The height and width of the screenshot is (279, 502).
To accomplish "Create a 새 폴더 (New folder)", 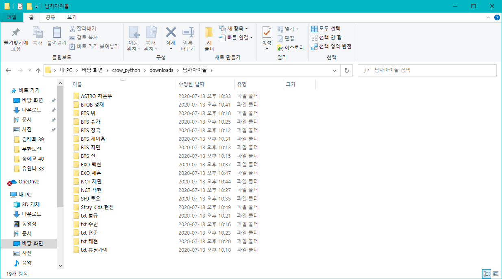I will pos(209,39).
